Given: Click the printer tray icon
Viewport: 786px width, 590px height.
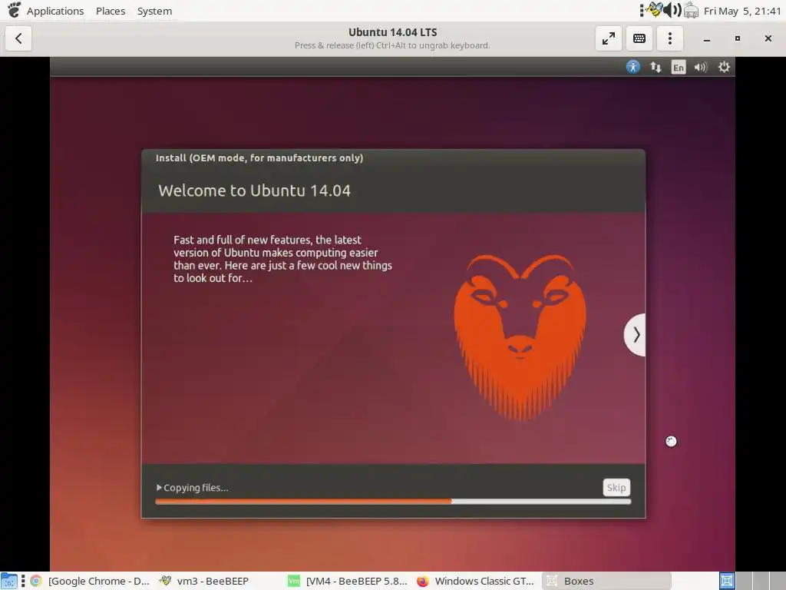Looking at the screenshot, I should coord(692,10).
